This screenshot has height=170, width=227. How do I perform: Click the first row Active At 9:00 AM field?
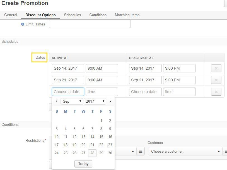pyautogui.click(x=102, y=68)
